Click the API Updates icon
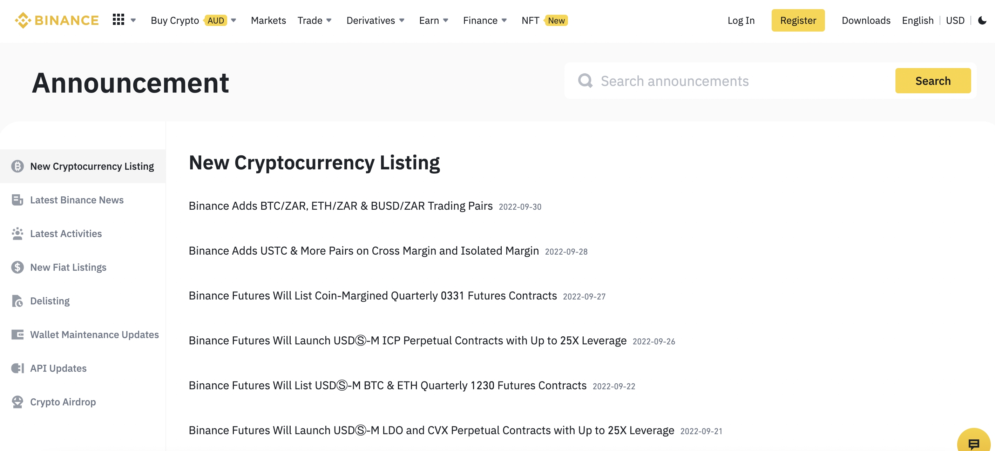The image size is (995, 451). pyautogui.click(x=18, y=368)
